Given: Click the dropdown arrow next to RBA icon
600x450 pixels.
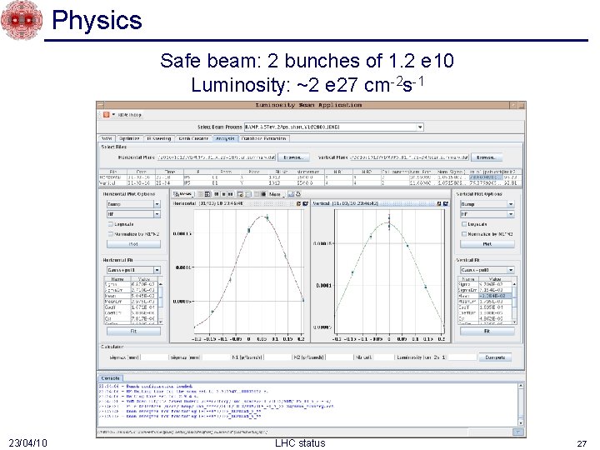Looking at the screenshot, I should pos(113,114).
